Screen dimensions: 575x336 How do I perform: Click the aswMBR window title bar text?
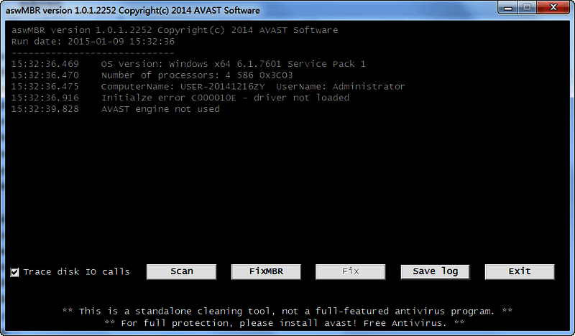click(x=133, y=11)
